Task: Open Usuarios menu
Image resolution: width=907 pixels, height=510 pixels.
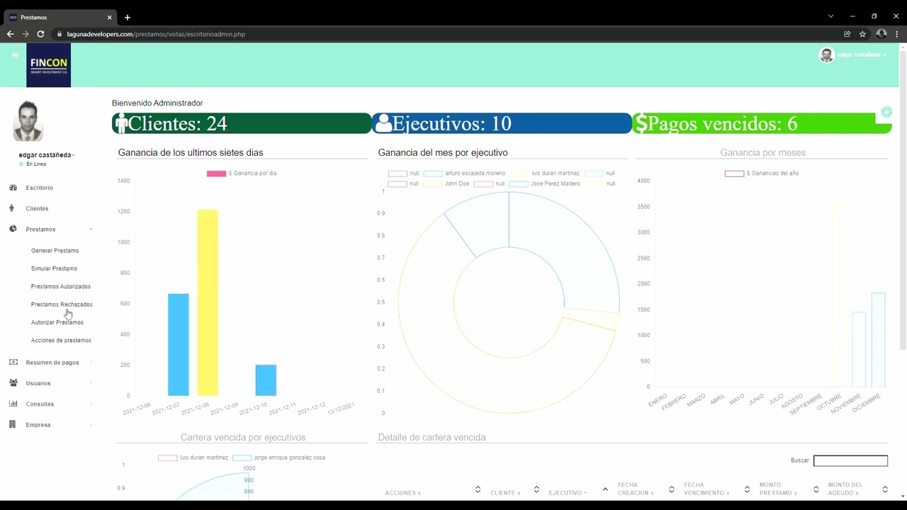Action: click(38, 383)
